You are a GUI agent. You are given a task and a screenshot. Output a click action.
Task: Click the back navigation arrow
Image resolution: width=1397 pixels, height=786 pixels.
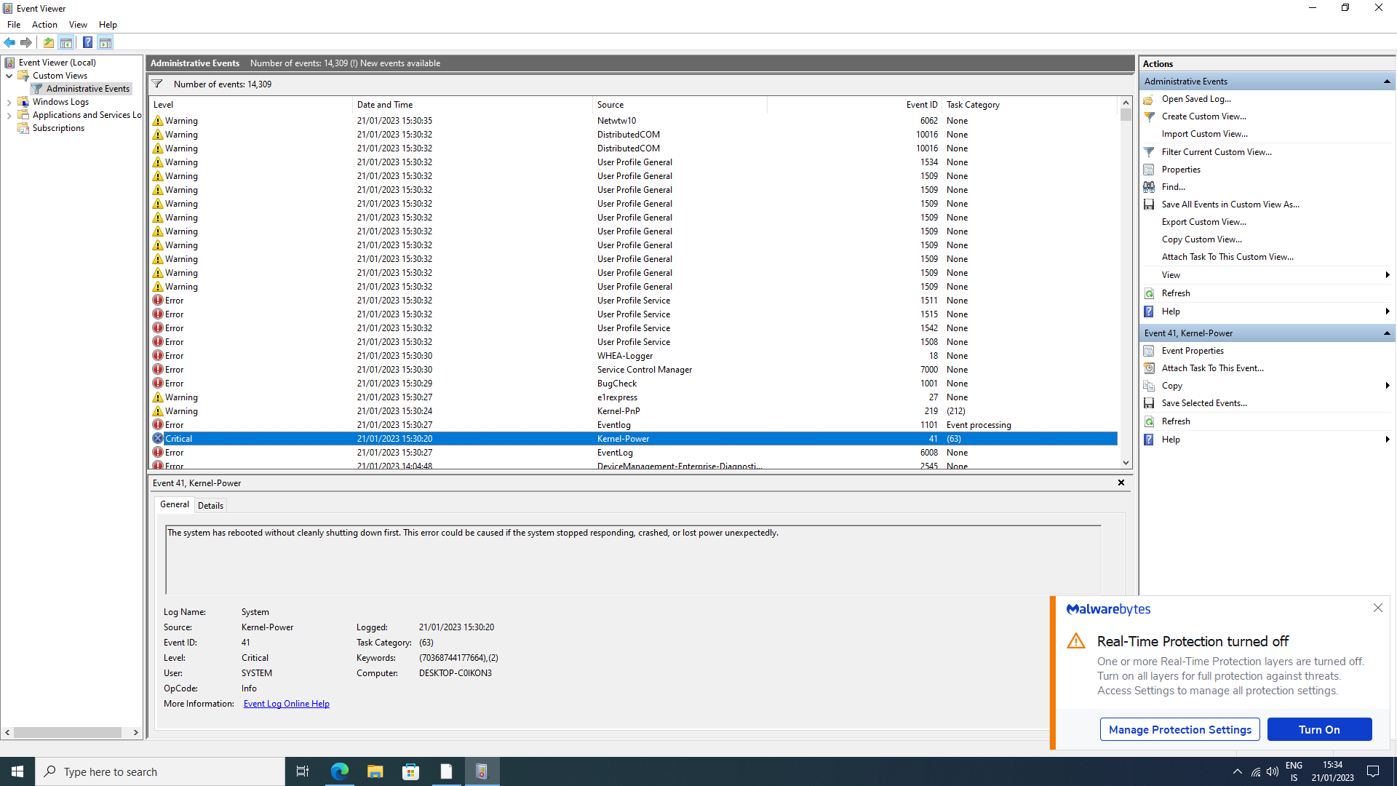pos(9,42)
